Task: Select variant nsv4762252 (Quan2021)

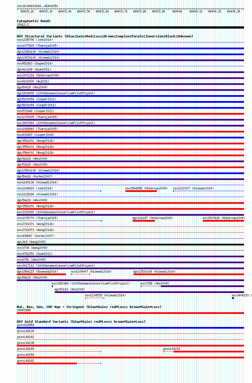Action: tap(130, 256)
